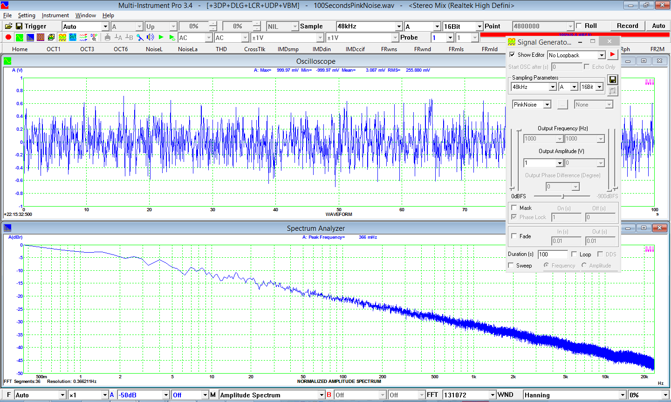671x402 pixels.
Task: Save signal with generator floppy disk icon
Action: point(613,80)
